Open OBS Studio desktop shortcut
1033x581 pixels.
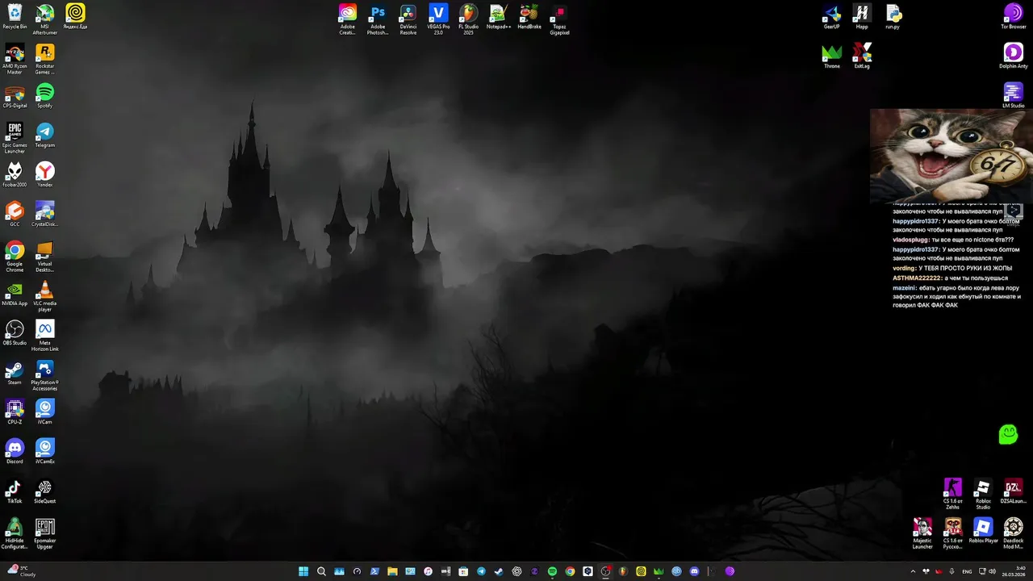(x=15, y=332)
